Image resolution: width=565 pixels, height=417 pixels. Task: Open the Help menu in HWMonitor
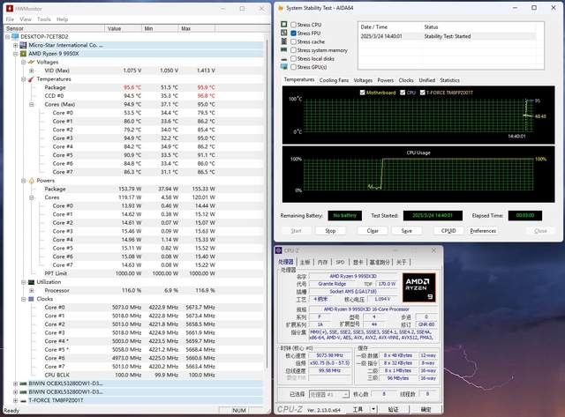(63, 19)
